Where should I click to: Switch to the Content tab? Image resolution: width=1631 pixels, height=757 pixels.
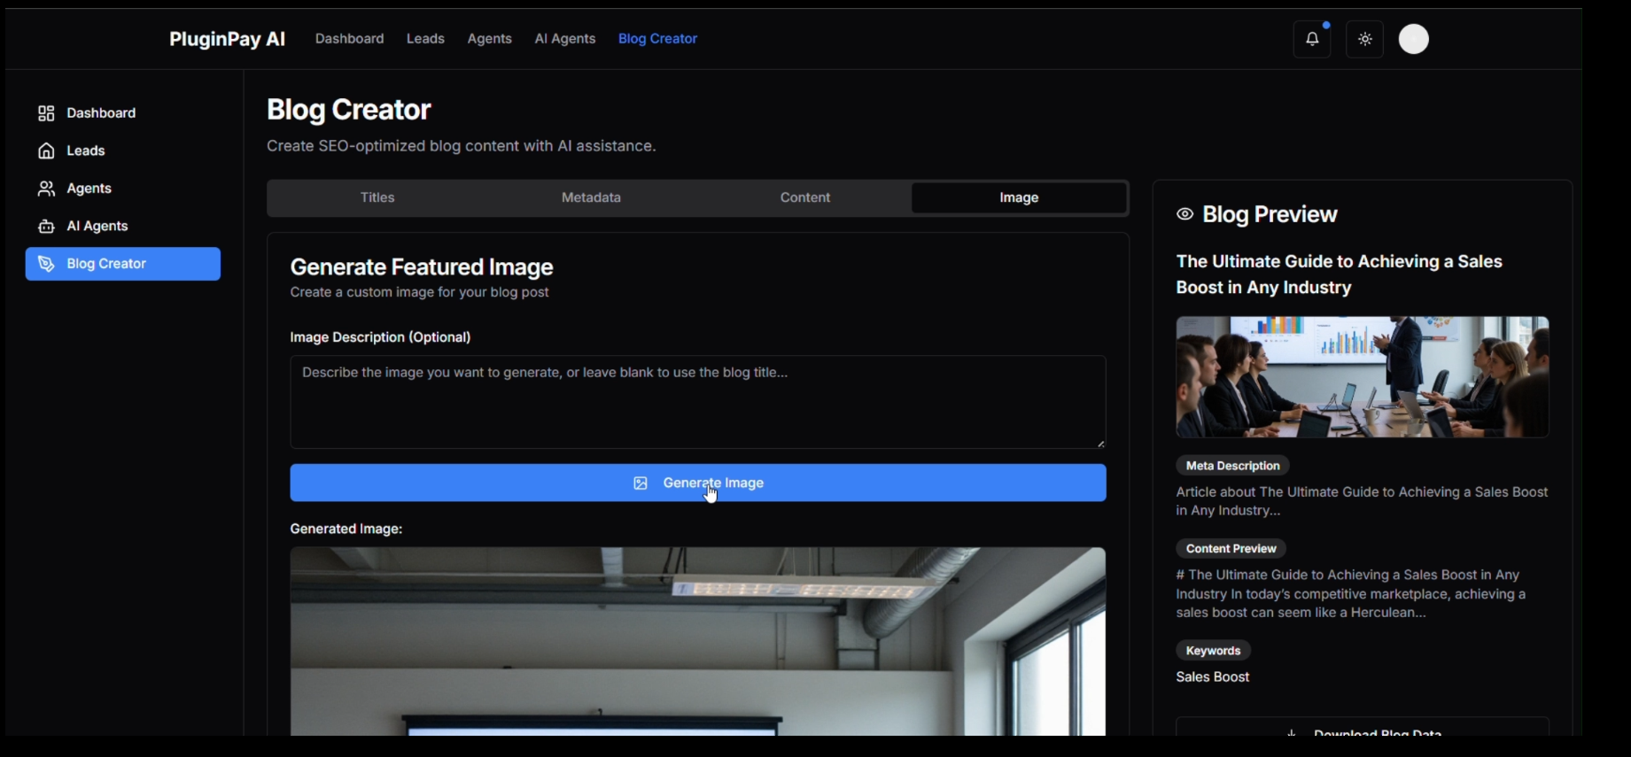805,197
